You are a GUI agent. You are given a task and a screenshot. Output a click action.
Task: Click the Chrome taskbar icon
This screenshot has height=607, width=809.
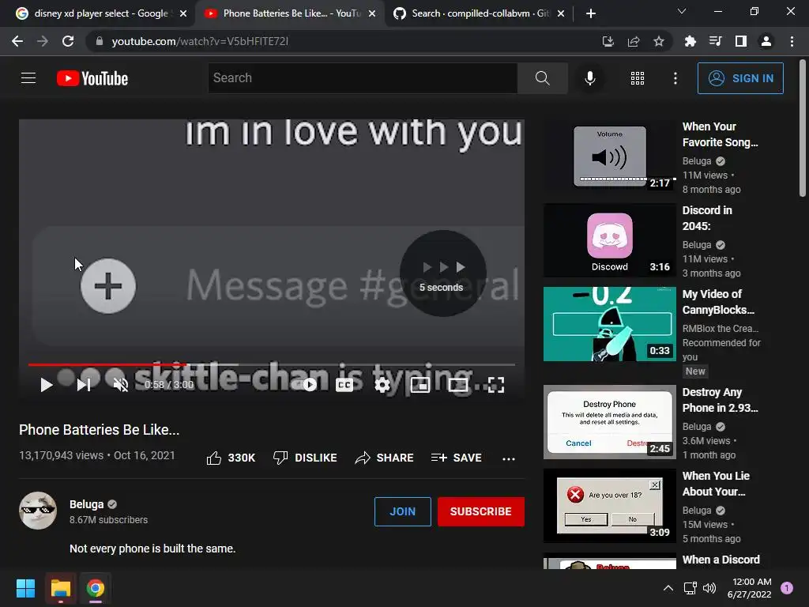pos(95,588)
